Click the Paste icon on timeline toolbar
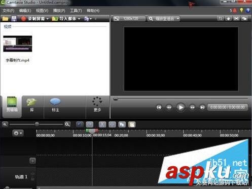 pyautogui.click(x=132, y=125)
